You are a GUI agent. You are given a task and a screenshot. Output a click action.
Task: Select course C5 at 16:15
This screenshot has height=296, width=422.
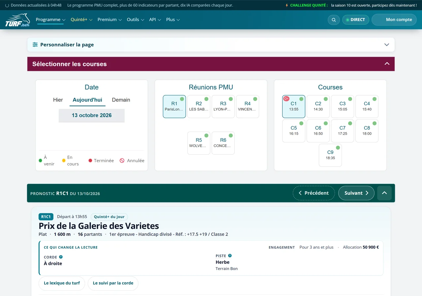tap(294, 131)
